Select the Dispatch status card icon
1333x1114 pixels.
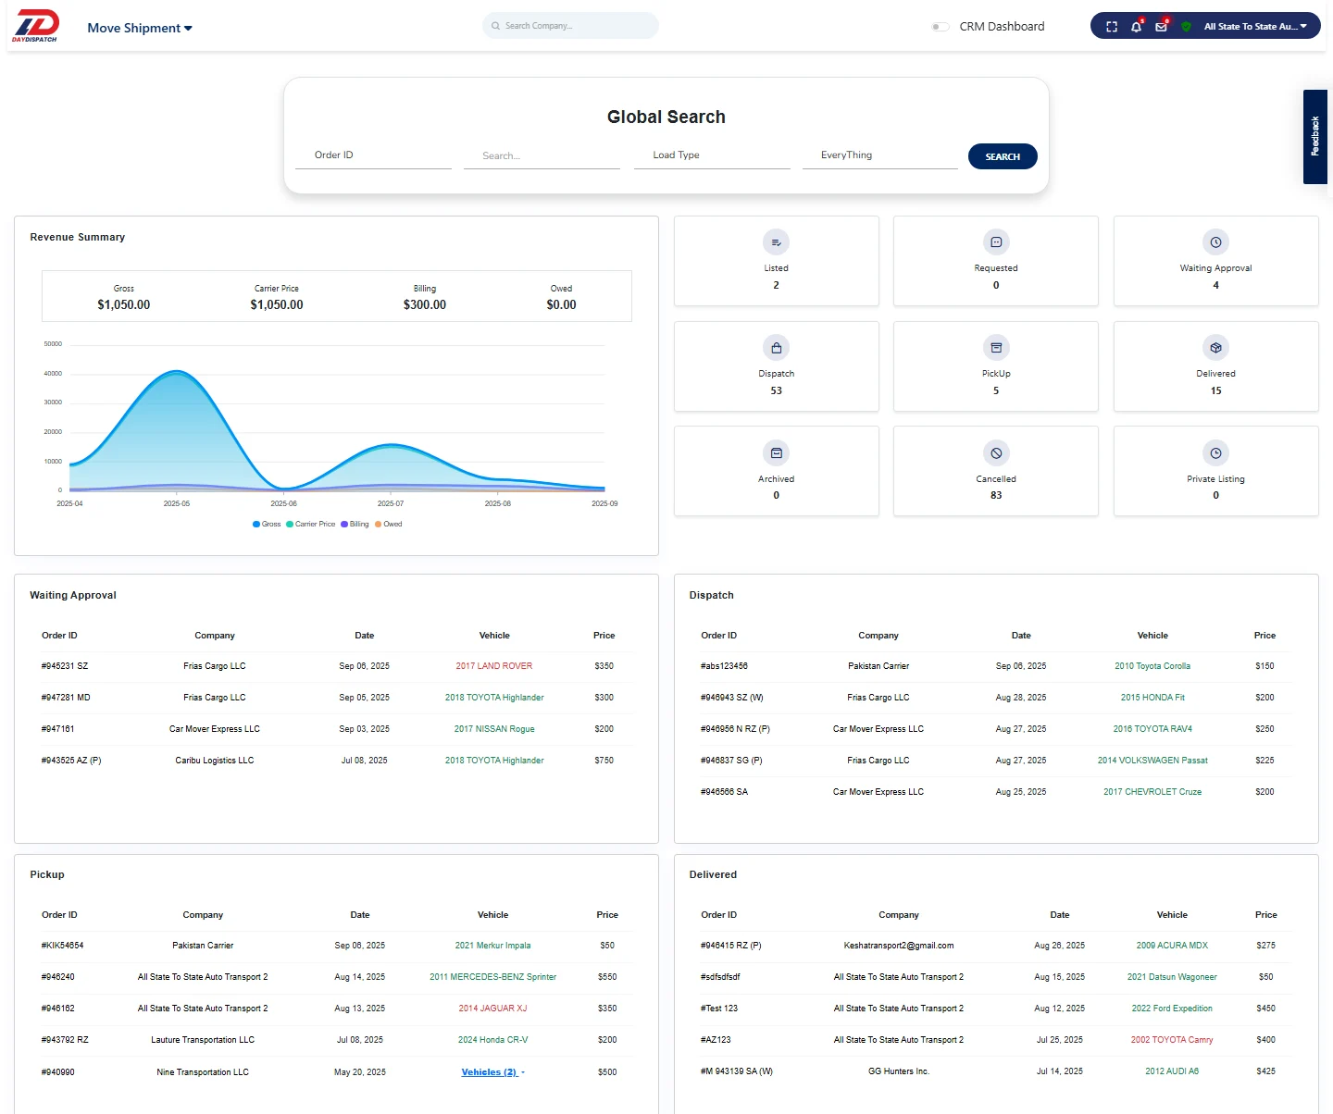click(x=776, y=348)
